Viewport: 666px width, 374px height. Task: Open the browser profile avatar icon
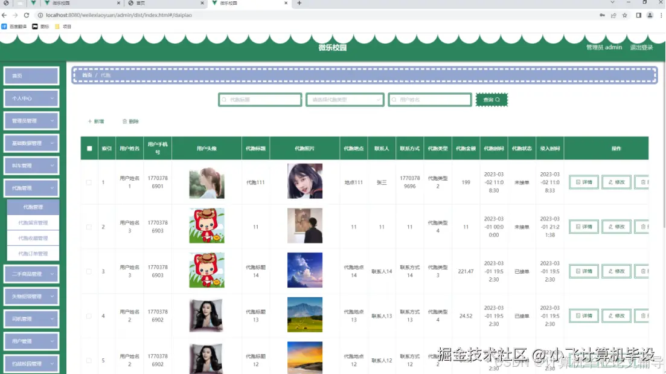pos(650,15)
